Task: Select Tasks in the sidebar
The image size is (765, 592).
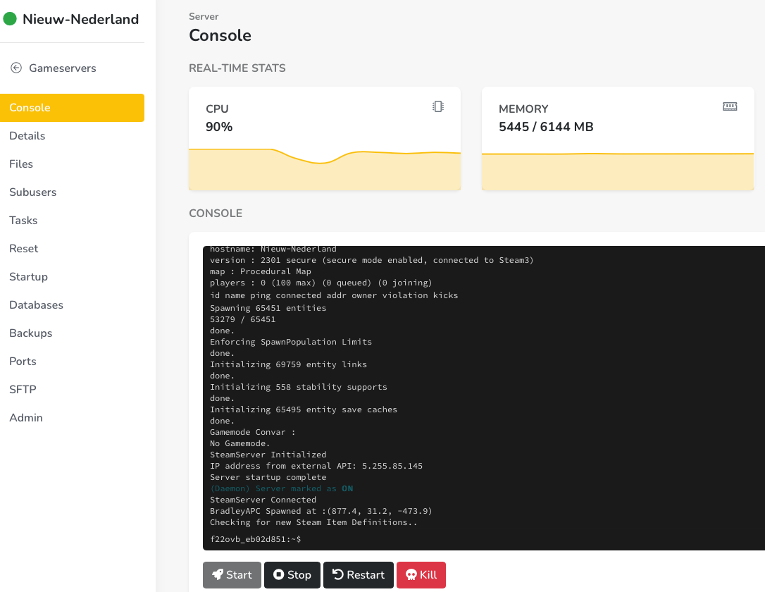Action: click(x=23, y=221)
